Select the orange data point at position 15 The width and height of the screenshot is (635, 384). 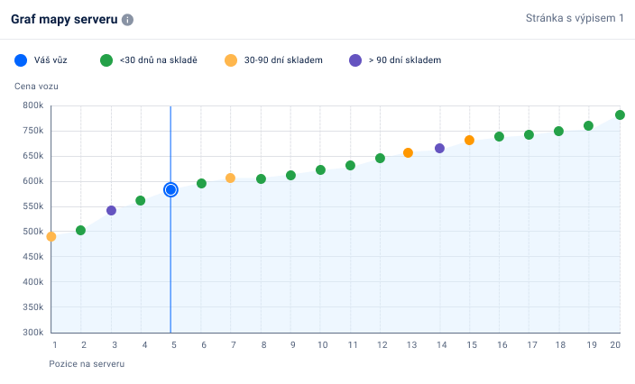pos(469,140)
